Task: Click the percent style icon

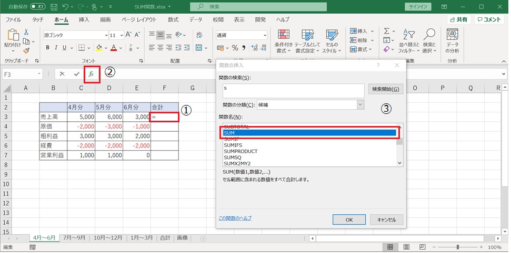Action: point(235,48)
